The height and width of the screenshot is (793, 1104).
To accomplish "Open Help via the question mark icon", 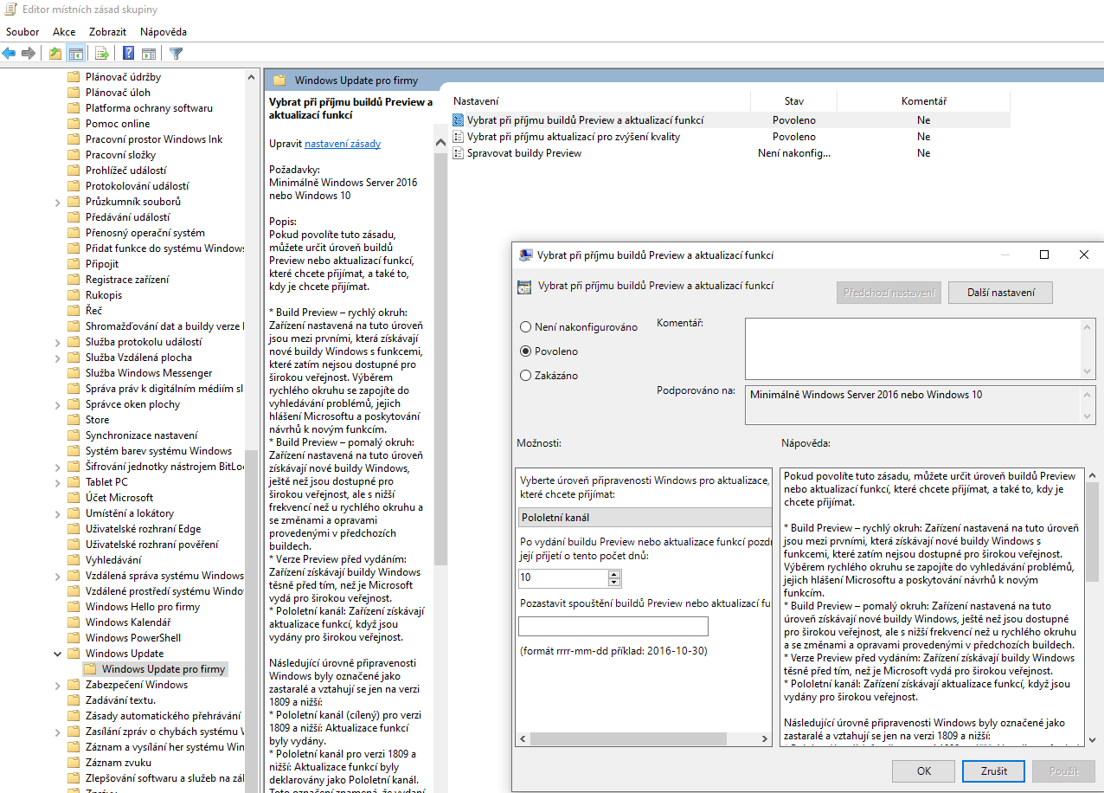I will [x=128, y=54].
